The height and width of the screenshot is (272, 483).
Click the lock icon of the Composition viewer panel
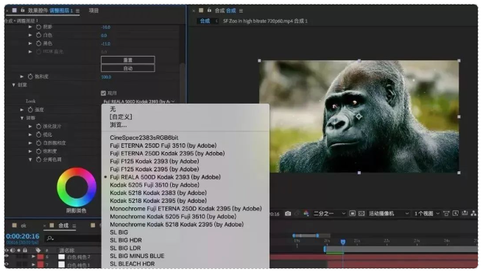209,10
